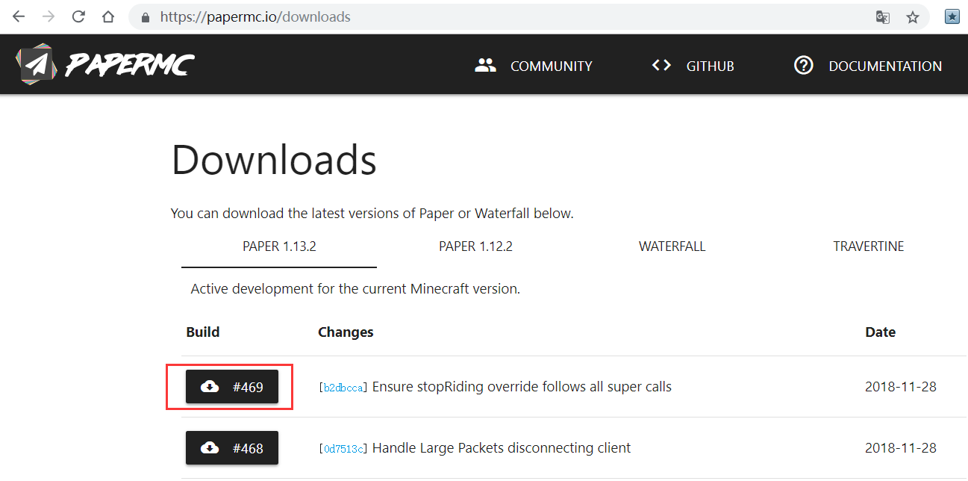The width and height of the screenshot is (968, 481).
Task: Click the Date column header
Action: click(881, 332)
